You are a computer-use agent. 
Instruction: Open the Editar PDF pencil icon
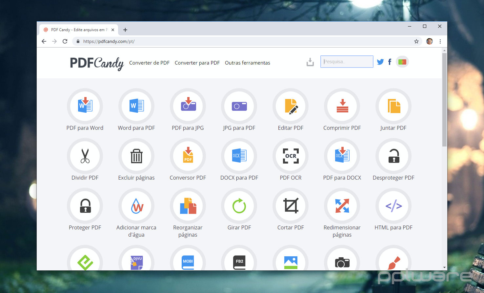pos(291,106)
